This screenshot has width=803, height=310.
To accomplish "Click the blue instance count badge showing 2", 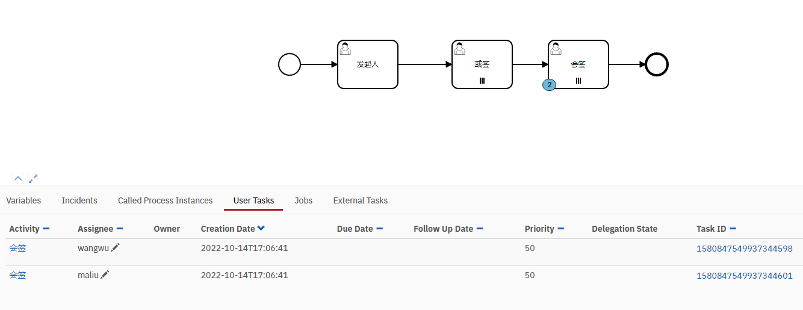I will coord(549,85).
